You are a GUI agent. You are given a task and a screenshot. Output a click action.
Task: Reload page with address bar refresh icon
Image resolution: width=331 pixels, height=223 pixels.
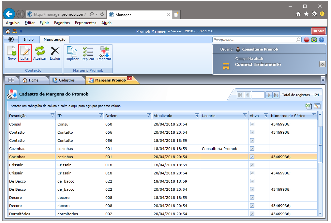point(102,14)
